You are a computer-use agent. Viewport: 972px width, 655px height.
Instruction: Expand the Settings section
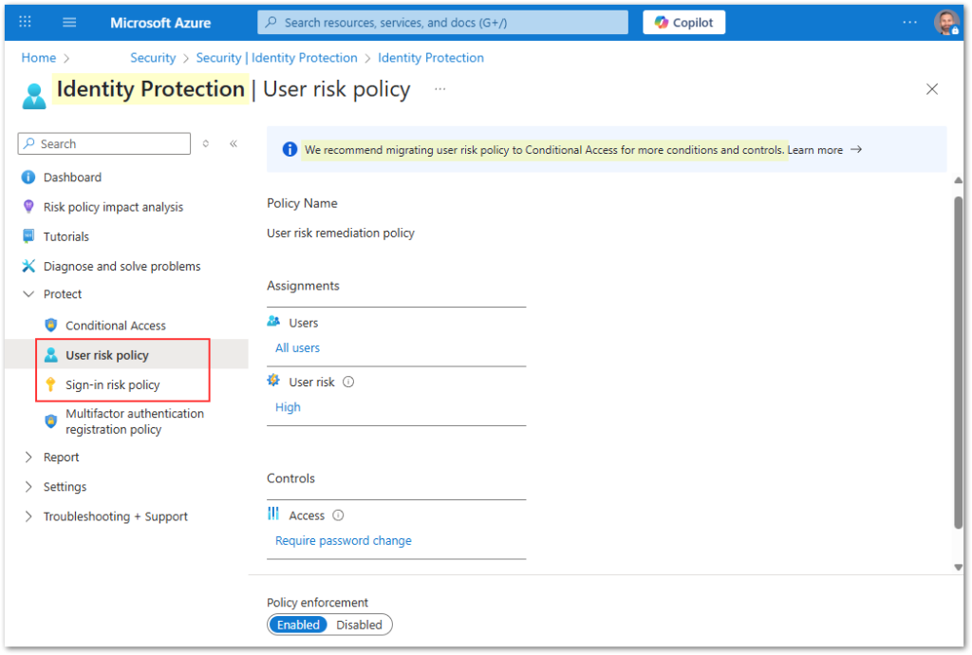(28, 487)
